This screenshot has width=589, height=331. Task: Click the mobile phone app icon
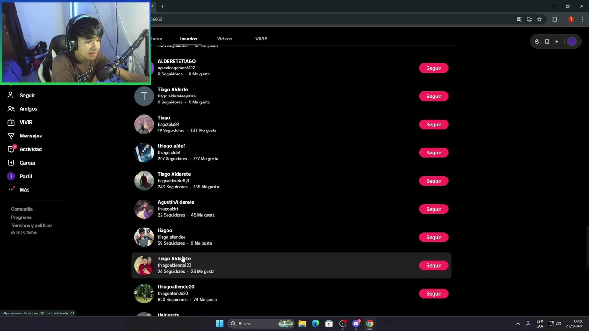547,41
